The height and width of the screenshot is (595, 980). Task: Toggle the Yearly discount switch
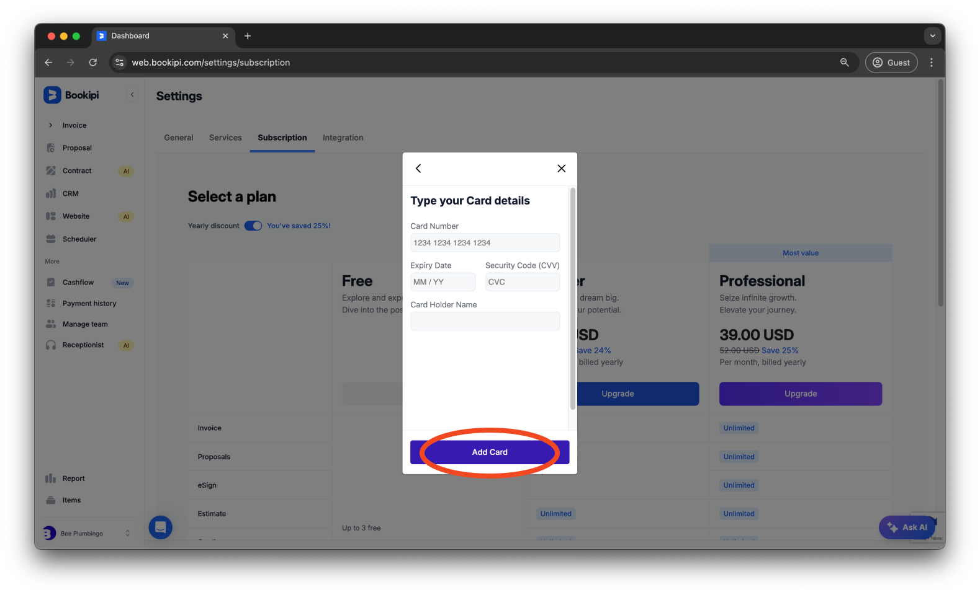tap(253, 226)
